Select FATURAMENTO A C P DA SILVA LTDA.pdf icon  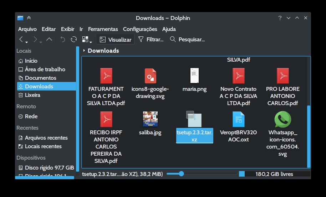point(106,76)
